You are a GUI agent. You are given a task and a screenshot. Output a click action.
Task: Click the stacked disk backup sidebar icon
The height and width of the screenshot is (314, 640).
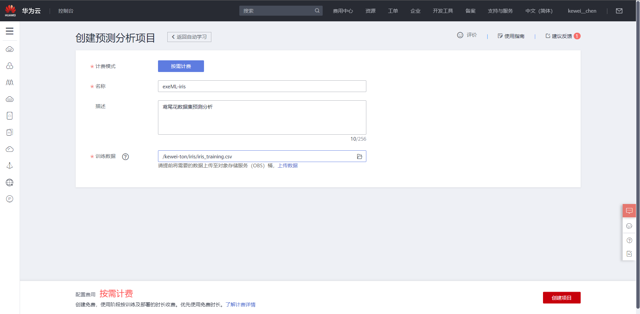10,132
